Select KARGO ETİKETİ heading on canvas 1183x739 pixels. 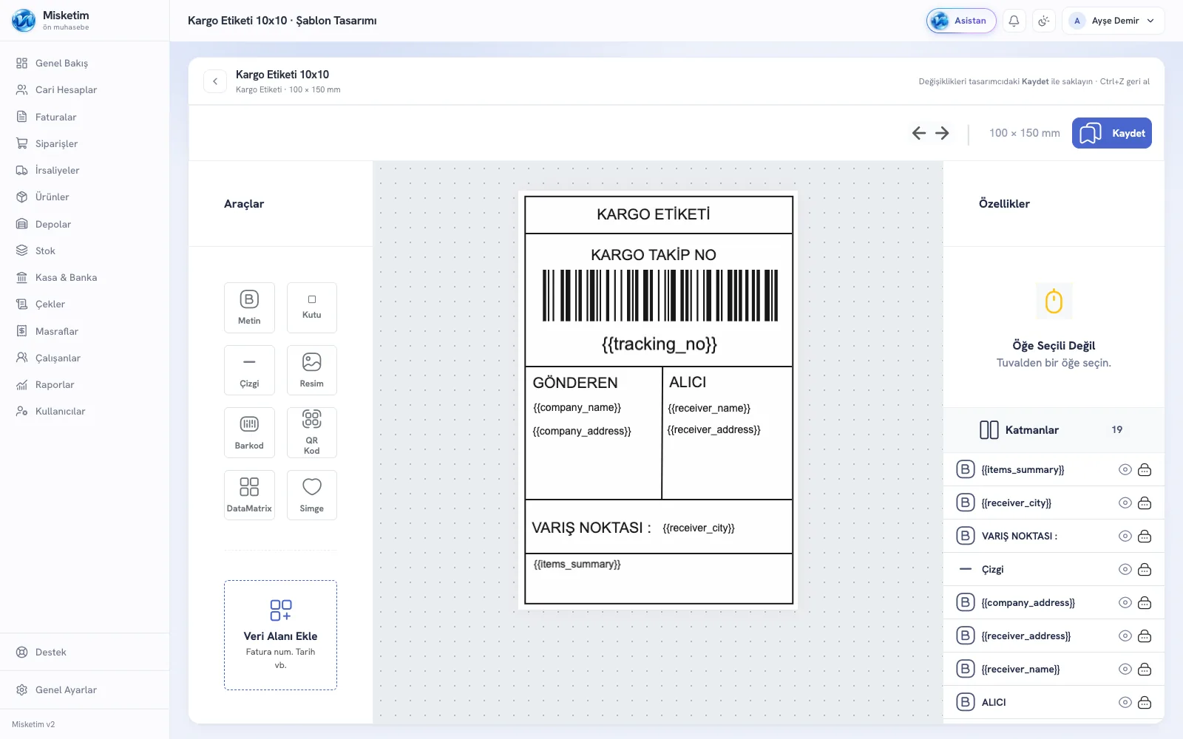pos(654,214)
